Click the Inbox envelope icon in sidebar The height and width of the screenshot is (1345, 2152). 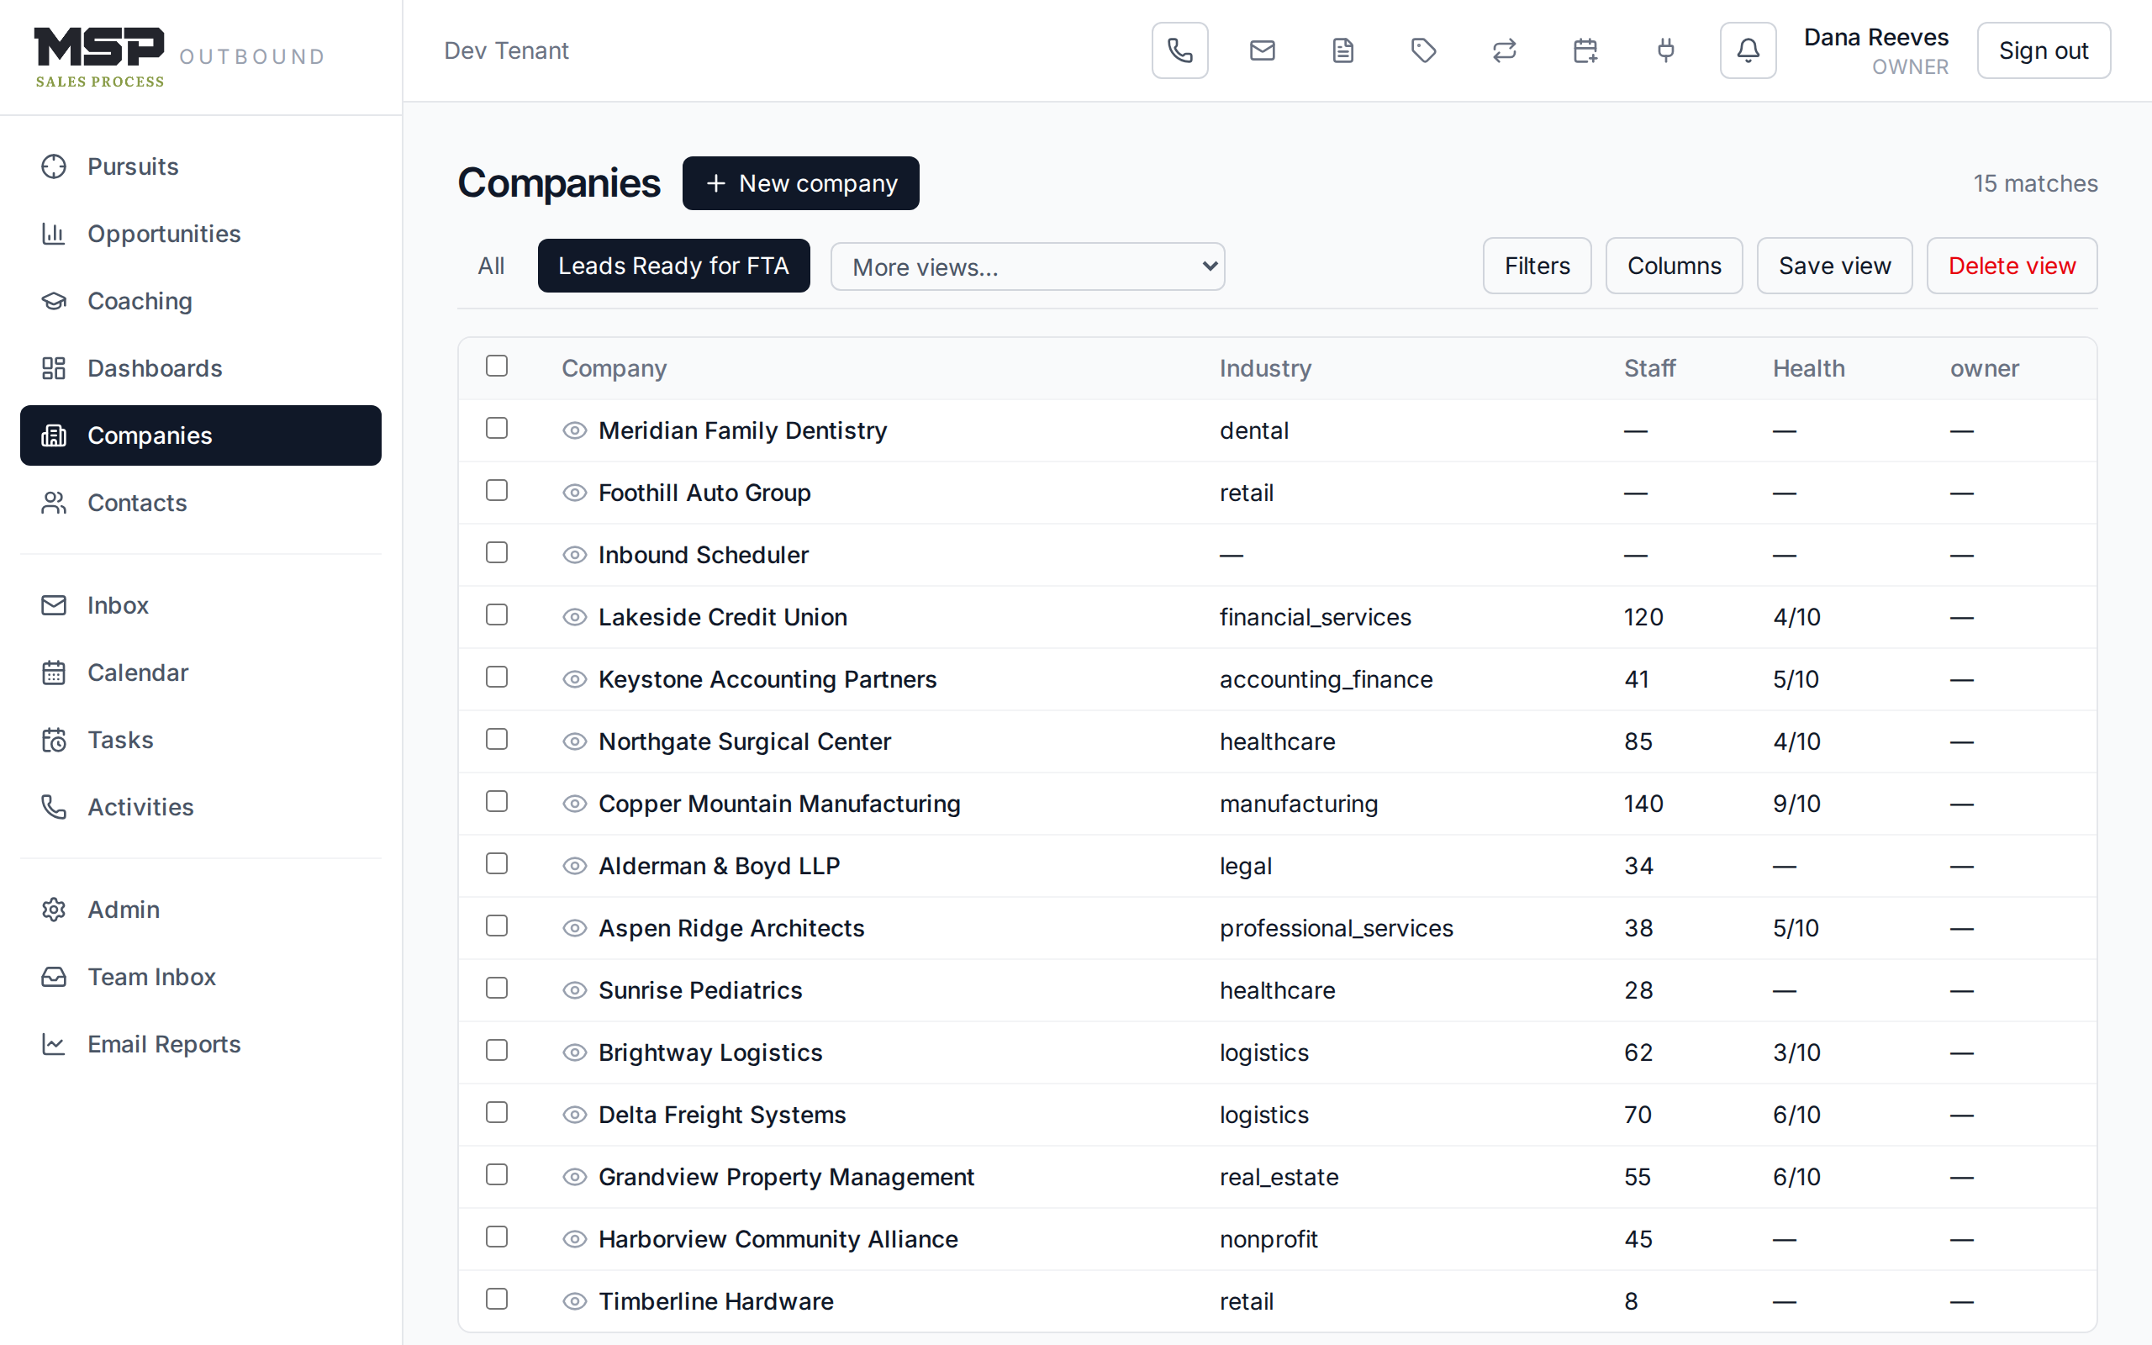(x=55, y=605)
